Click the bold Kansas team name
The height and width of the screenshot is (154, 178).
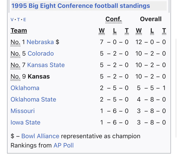39,77
